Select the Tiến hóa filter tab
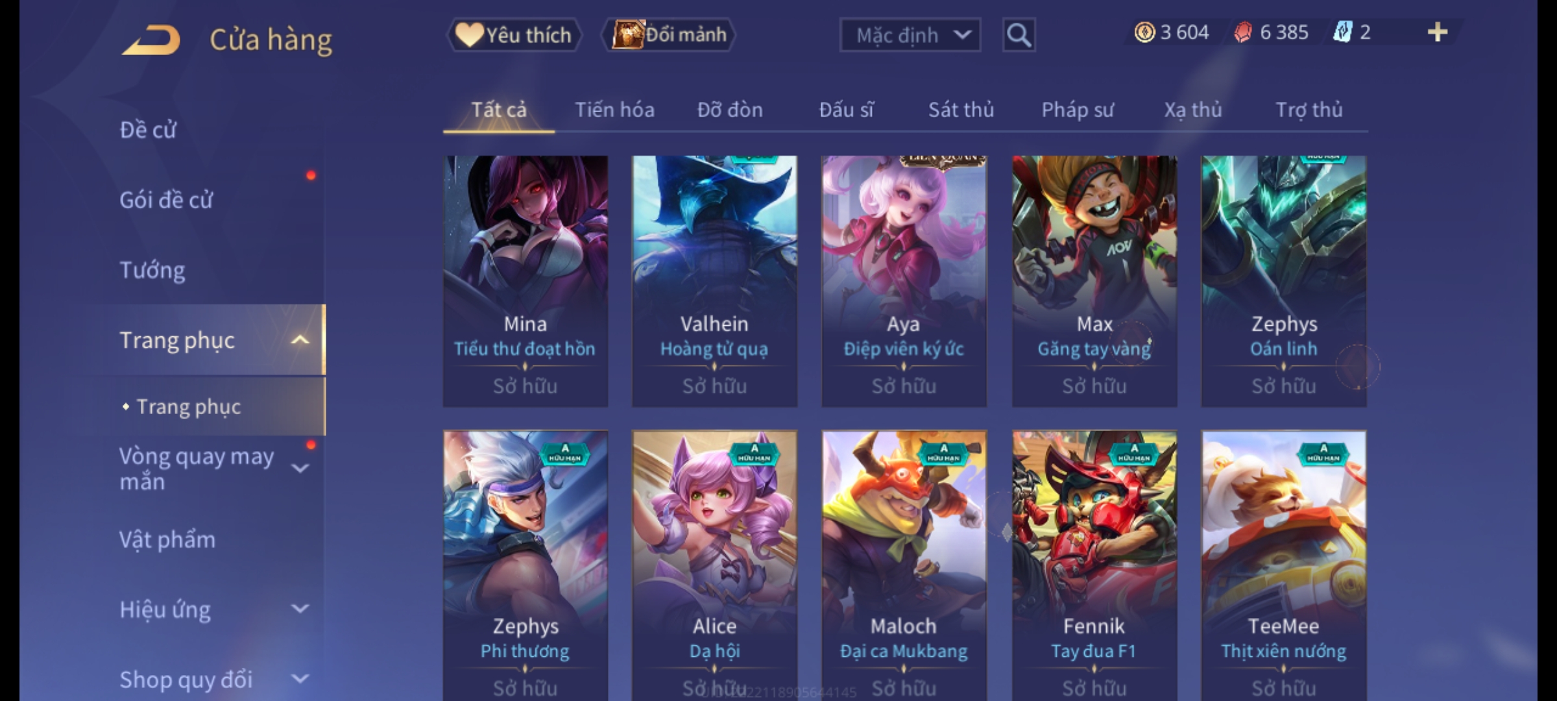Image resolution: width=1557 pixels, height=701 pixels. tap(614, 110)
